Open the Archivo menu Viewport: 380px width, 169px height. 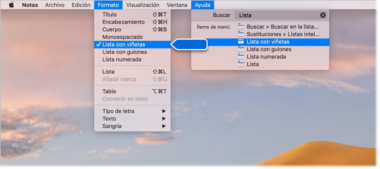point(55,5)
